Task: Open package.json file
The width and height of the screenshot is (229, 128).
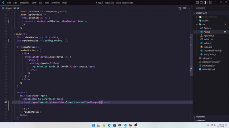Action: click(209, 65)
